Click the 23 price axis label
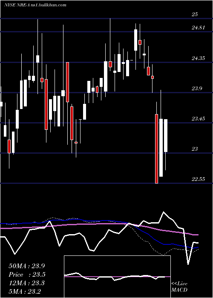This screenshot has width=213, height=298. [195, 149]
